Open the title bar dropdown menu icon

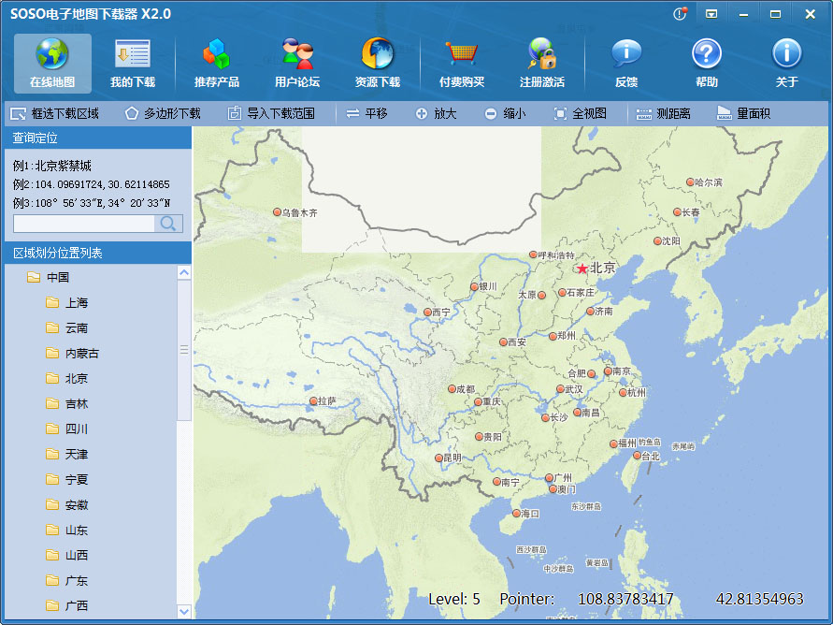click(x=711, y=14)
